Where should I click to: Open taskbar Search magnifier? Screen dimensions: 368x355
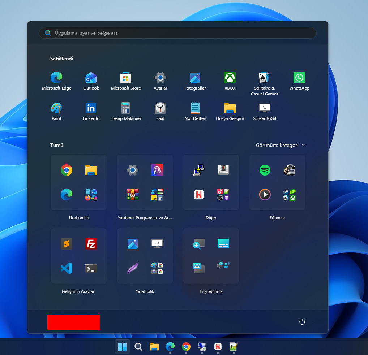coord(138,347)
